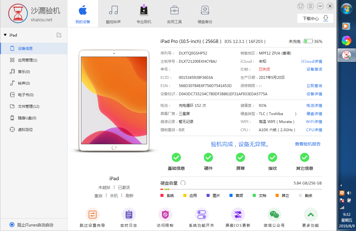Open 铃声(0) in sidebar
This screenshot has height=231, width=356.
[x=34, y=83]
